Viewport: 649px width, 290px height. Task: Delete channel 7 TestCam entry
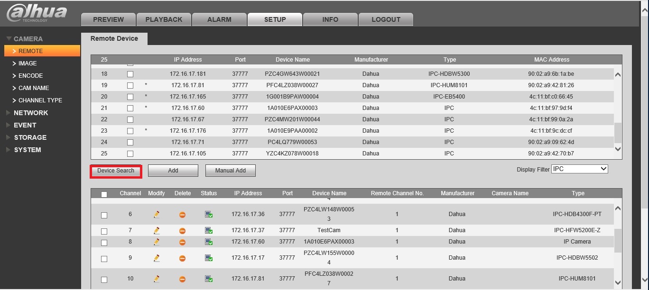click(x=182, y=231)
